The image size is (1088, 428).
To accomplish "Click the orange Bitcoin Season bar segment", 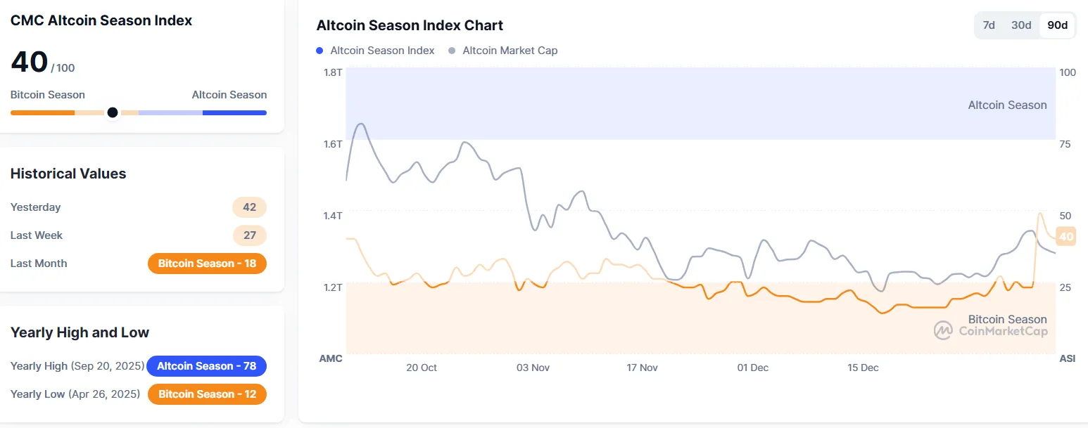I will (42, 112).
